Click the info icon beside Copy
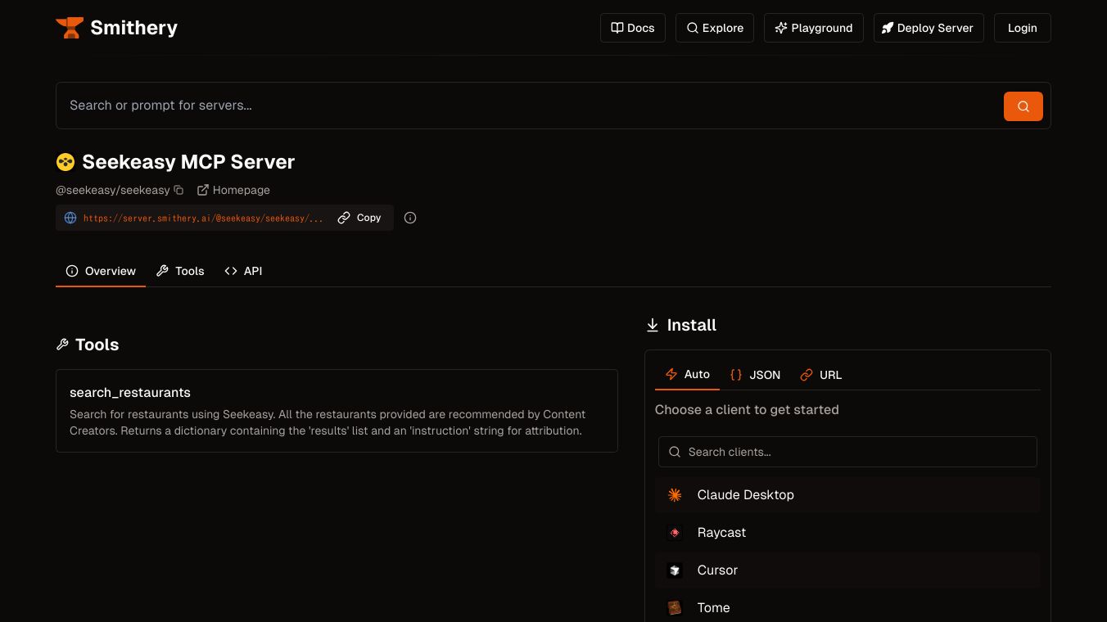Viewport: 1107px width, 622px height. (x=410, y=218)
